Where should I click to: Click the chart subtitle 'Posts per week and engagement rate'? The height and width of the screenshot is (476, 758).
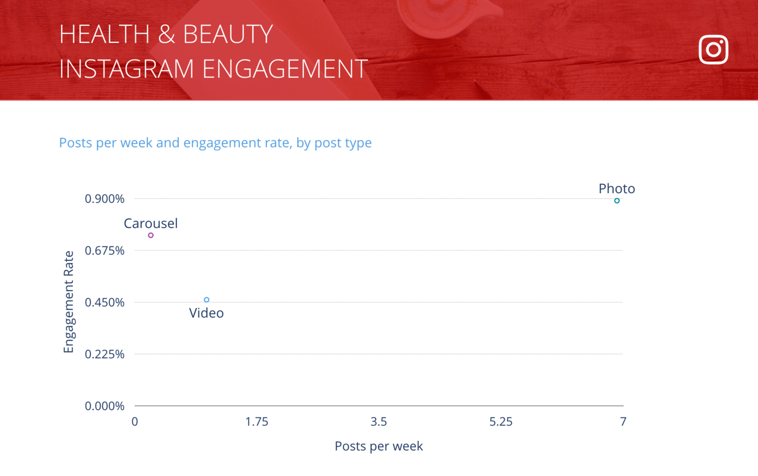[x=215, y=143]
